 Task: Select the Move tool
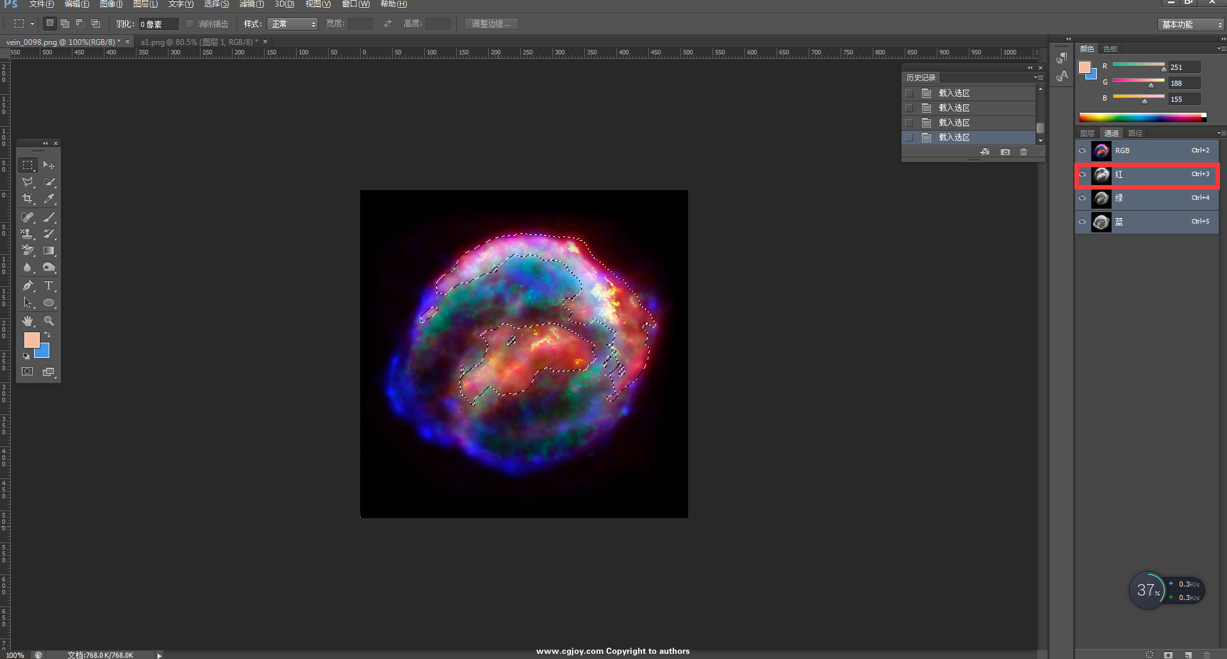49,165
